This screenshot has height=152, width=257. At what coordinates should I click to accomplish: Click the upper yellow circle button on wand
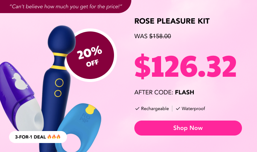59,83
